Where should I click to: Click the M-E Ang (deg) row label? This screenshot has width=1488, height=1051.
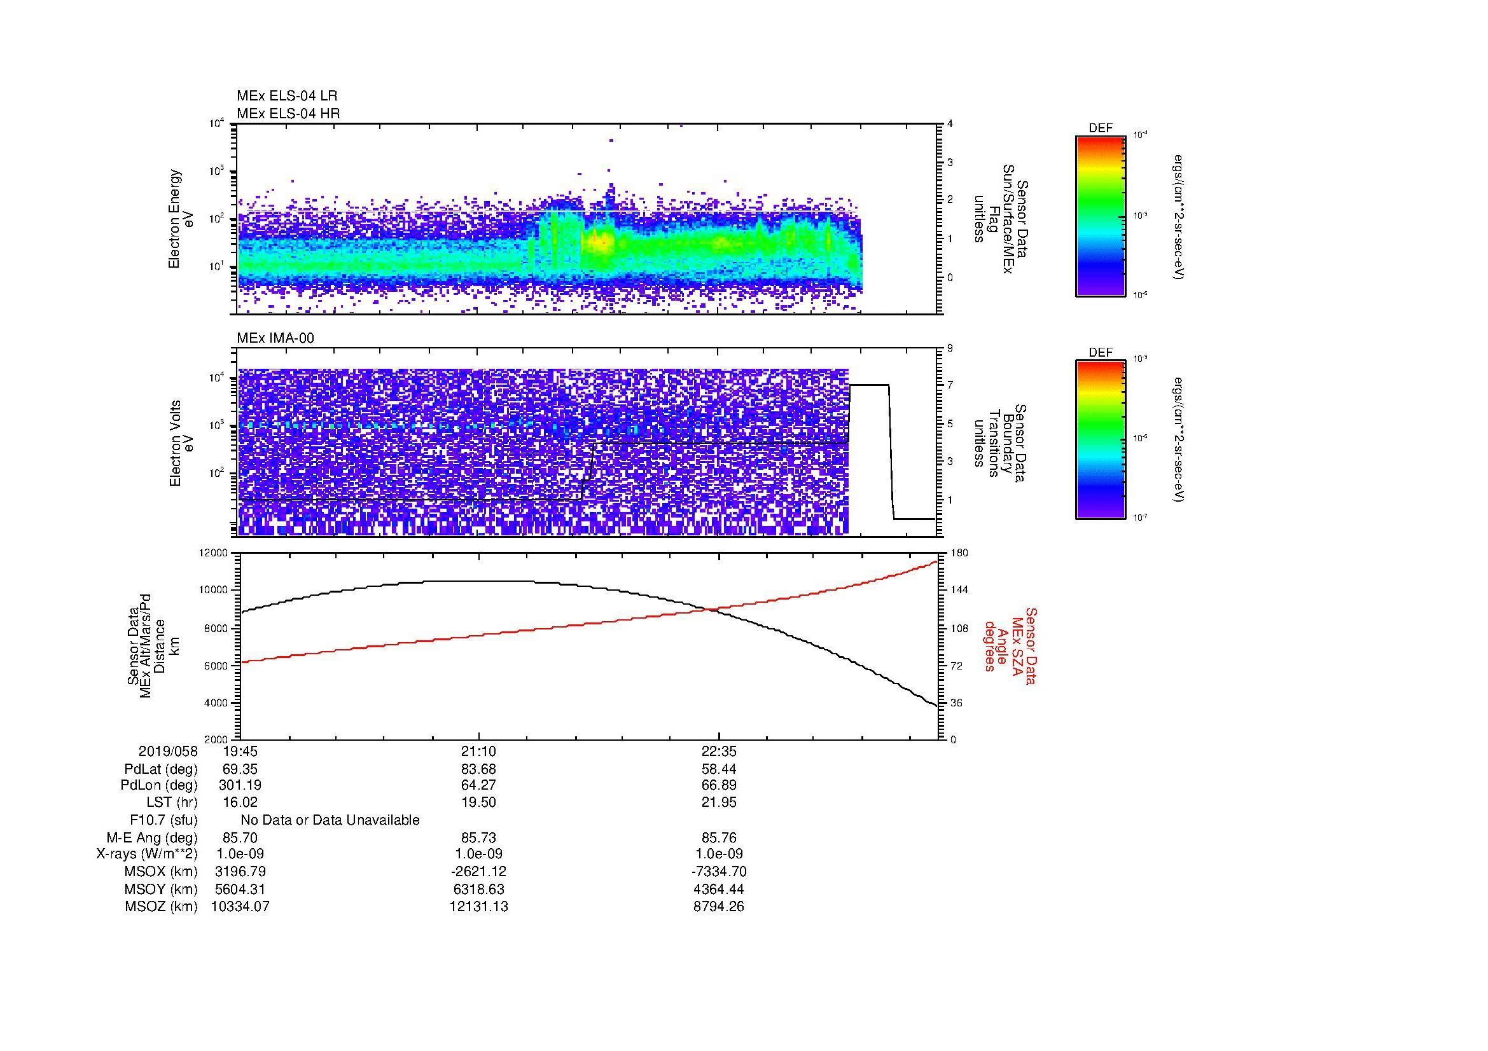pos(151,837)
